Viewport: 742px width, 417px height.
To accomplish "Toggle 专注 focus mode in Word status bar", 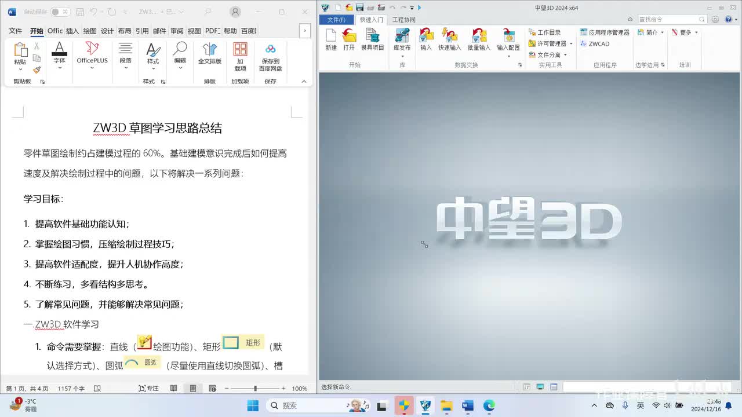I will click(x=149, y=388).
